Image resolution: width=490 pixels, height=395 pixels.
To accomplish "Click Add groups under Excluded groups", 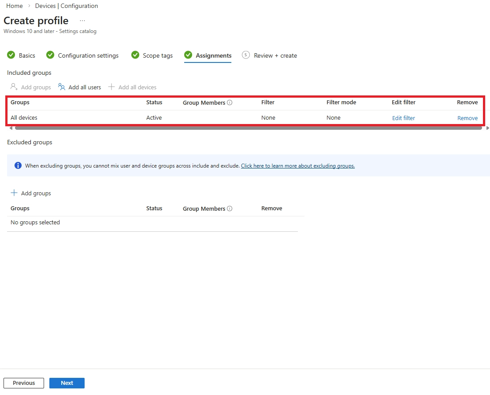I will pyautogui.click(x=31, y=193).
